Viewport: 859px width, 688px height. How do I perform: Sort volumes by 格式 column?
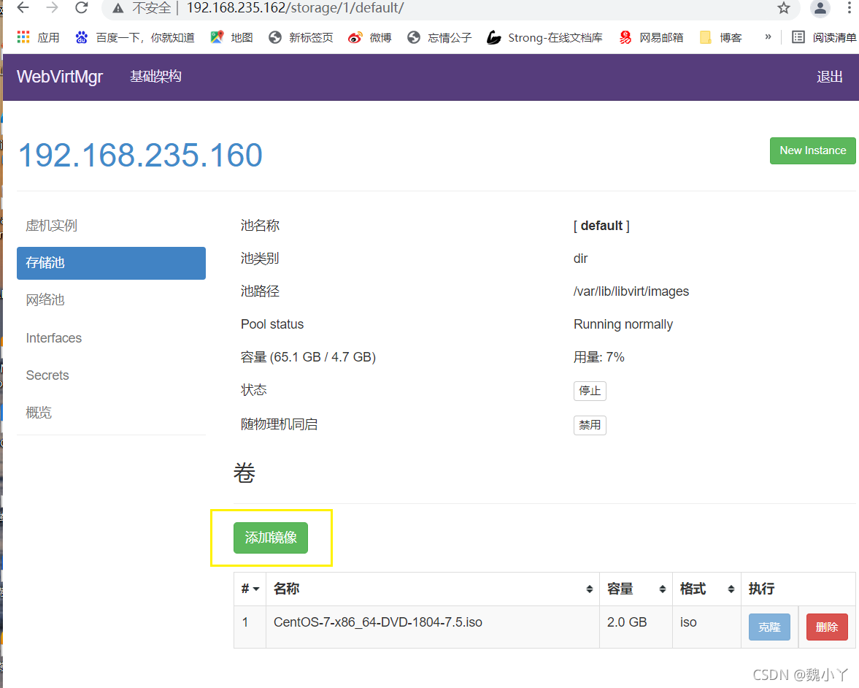(x=706, y=589)
